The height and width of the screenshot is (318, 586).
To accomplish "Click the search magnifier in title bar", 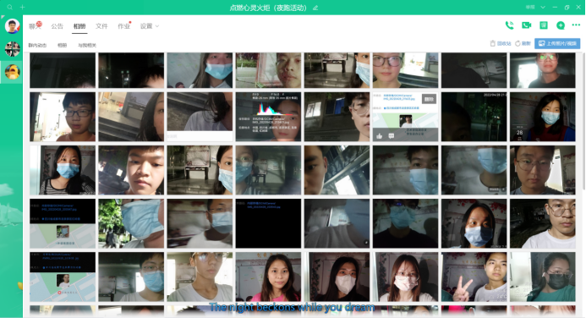I will 9,7.
